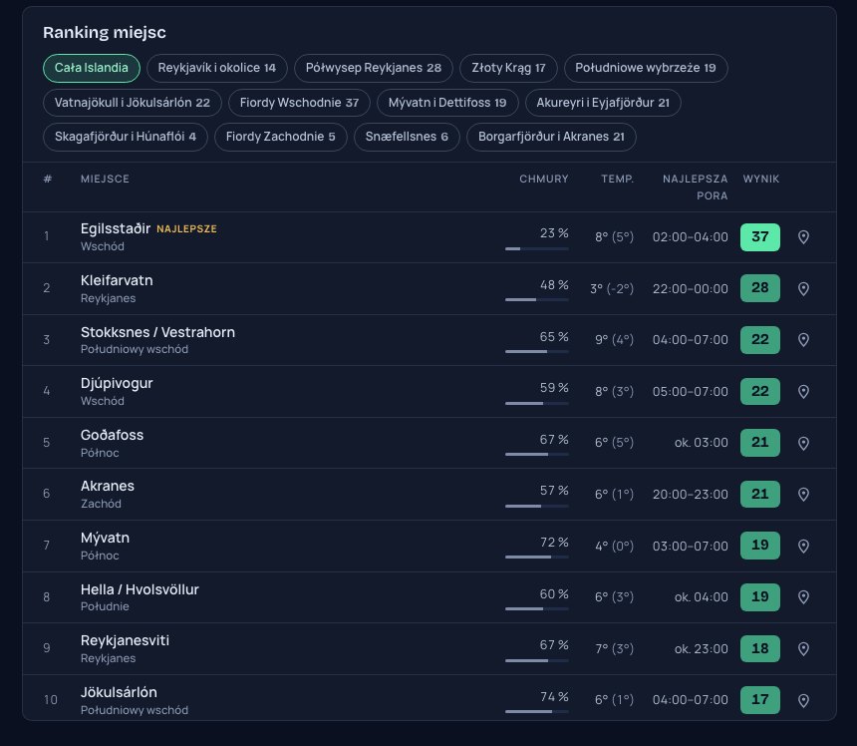
Task: Click the 22:00–00:00 best time cell
Action: [690, 288]
